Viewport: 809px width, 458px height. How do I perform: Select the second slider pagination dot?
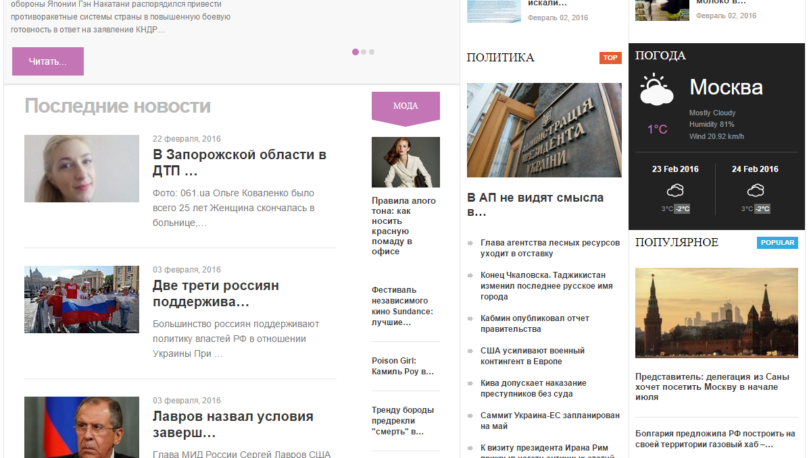(364, 52)
